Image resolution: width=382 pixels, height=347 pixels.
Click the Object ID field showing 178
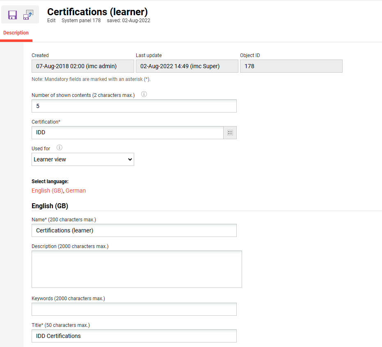[291, 66]
